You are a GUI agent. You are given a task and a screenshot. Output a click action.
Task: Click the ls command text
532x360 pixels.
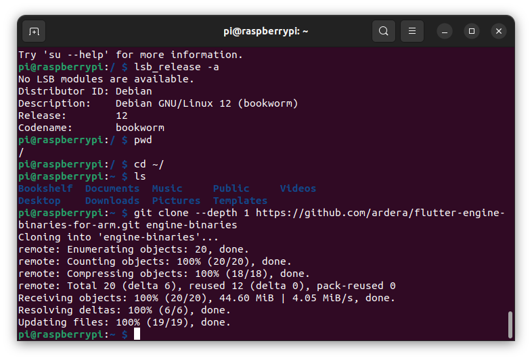(140, 176)
